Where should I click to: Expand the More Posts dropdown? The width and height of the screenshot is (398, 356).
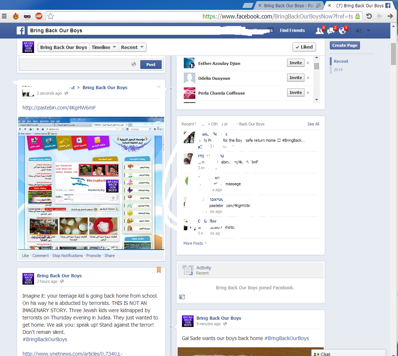click(195, 243)
